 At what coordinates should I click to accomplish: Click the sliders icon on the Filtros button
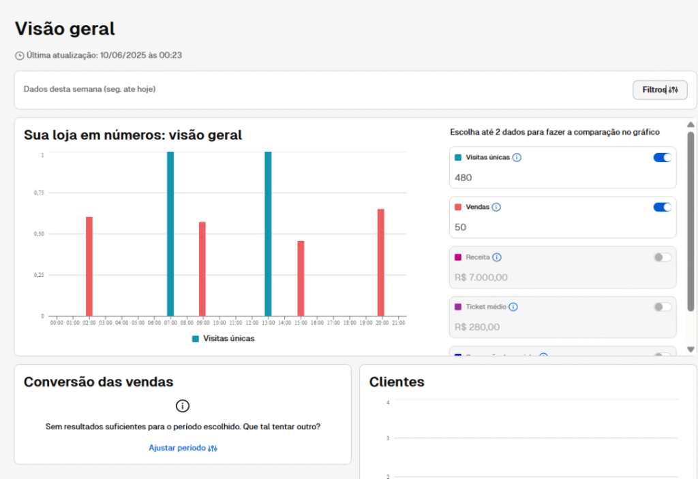click(x=673, y=90)
